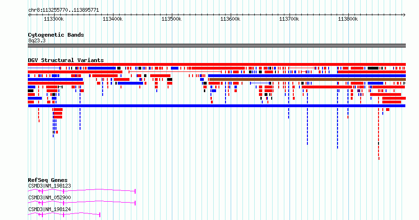Select the topmost full-width red variant bar
This screenshot has height=220, width=419.
217,64
